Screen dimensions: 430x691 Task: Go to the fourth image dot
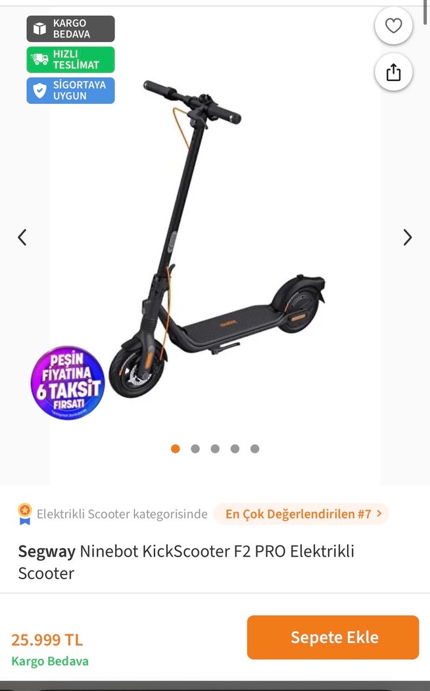coord(235,449)
